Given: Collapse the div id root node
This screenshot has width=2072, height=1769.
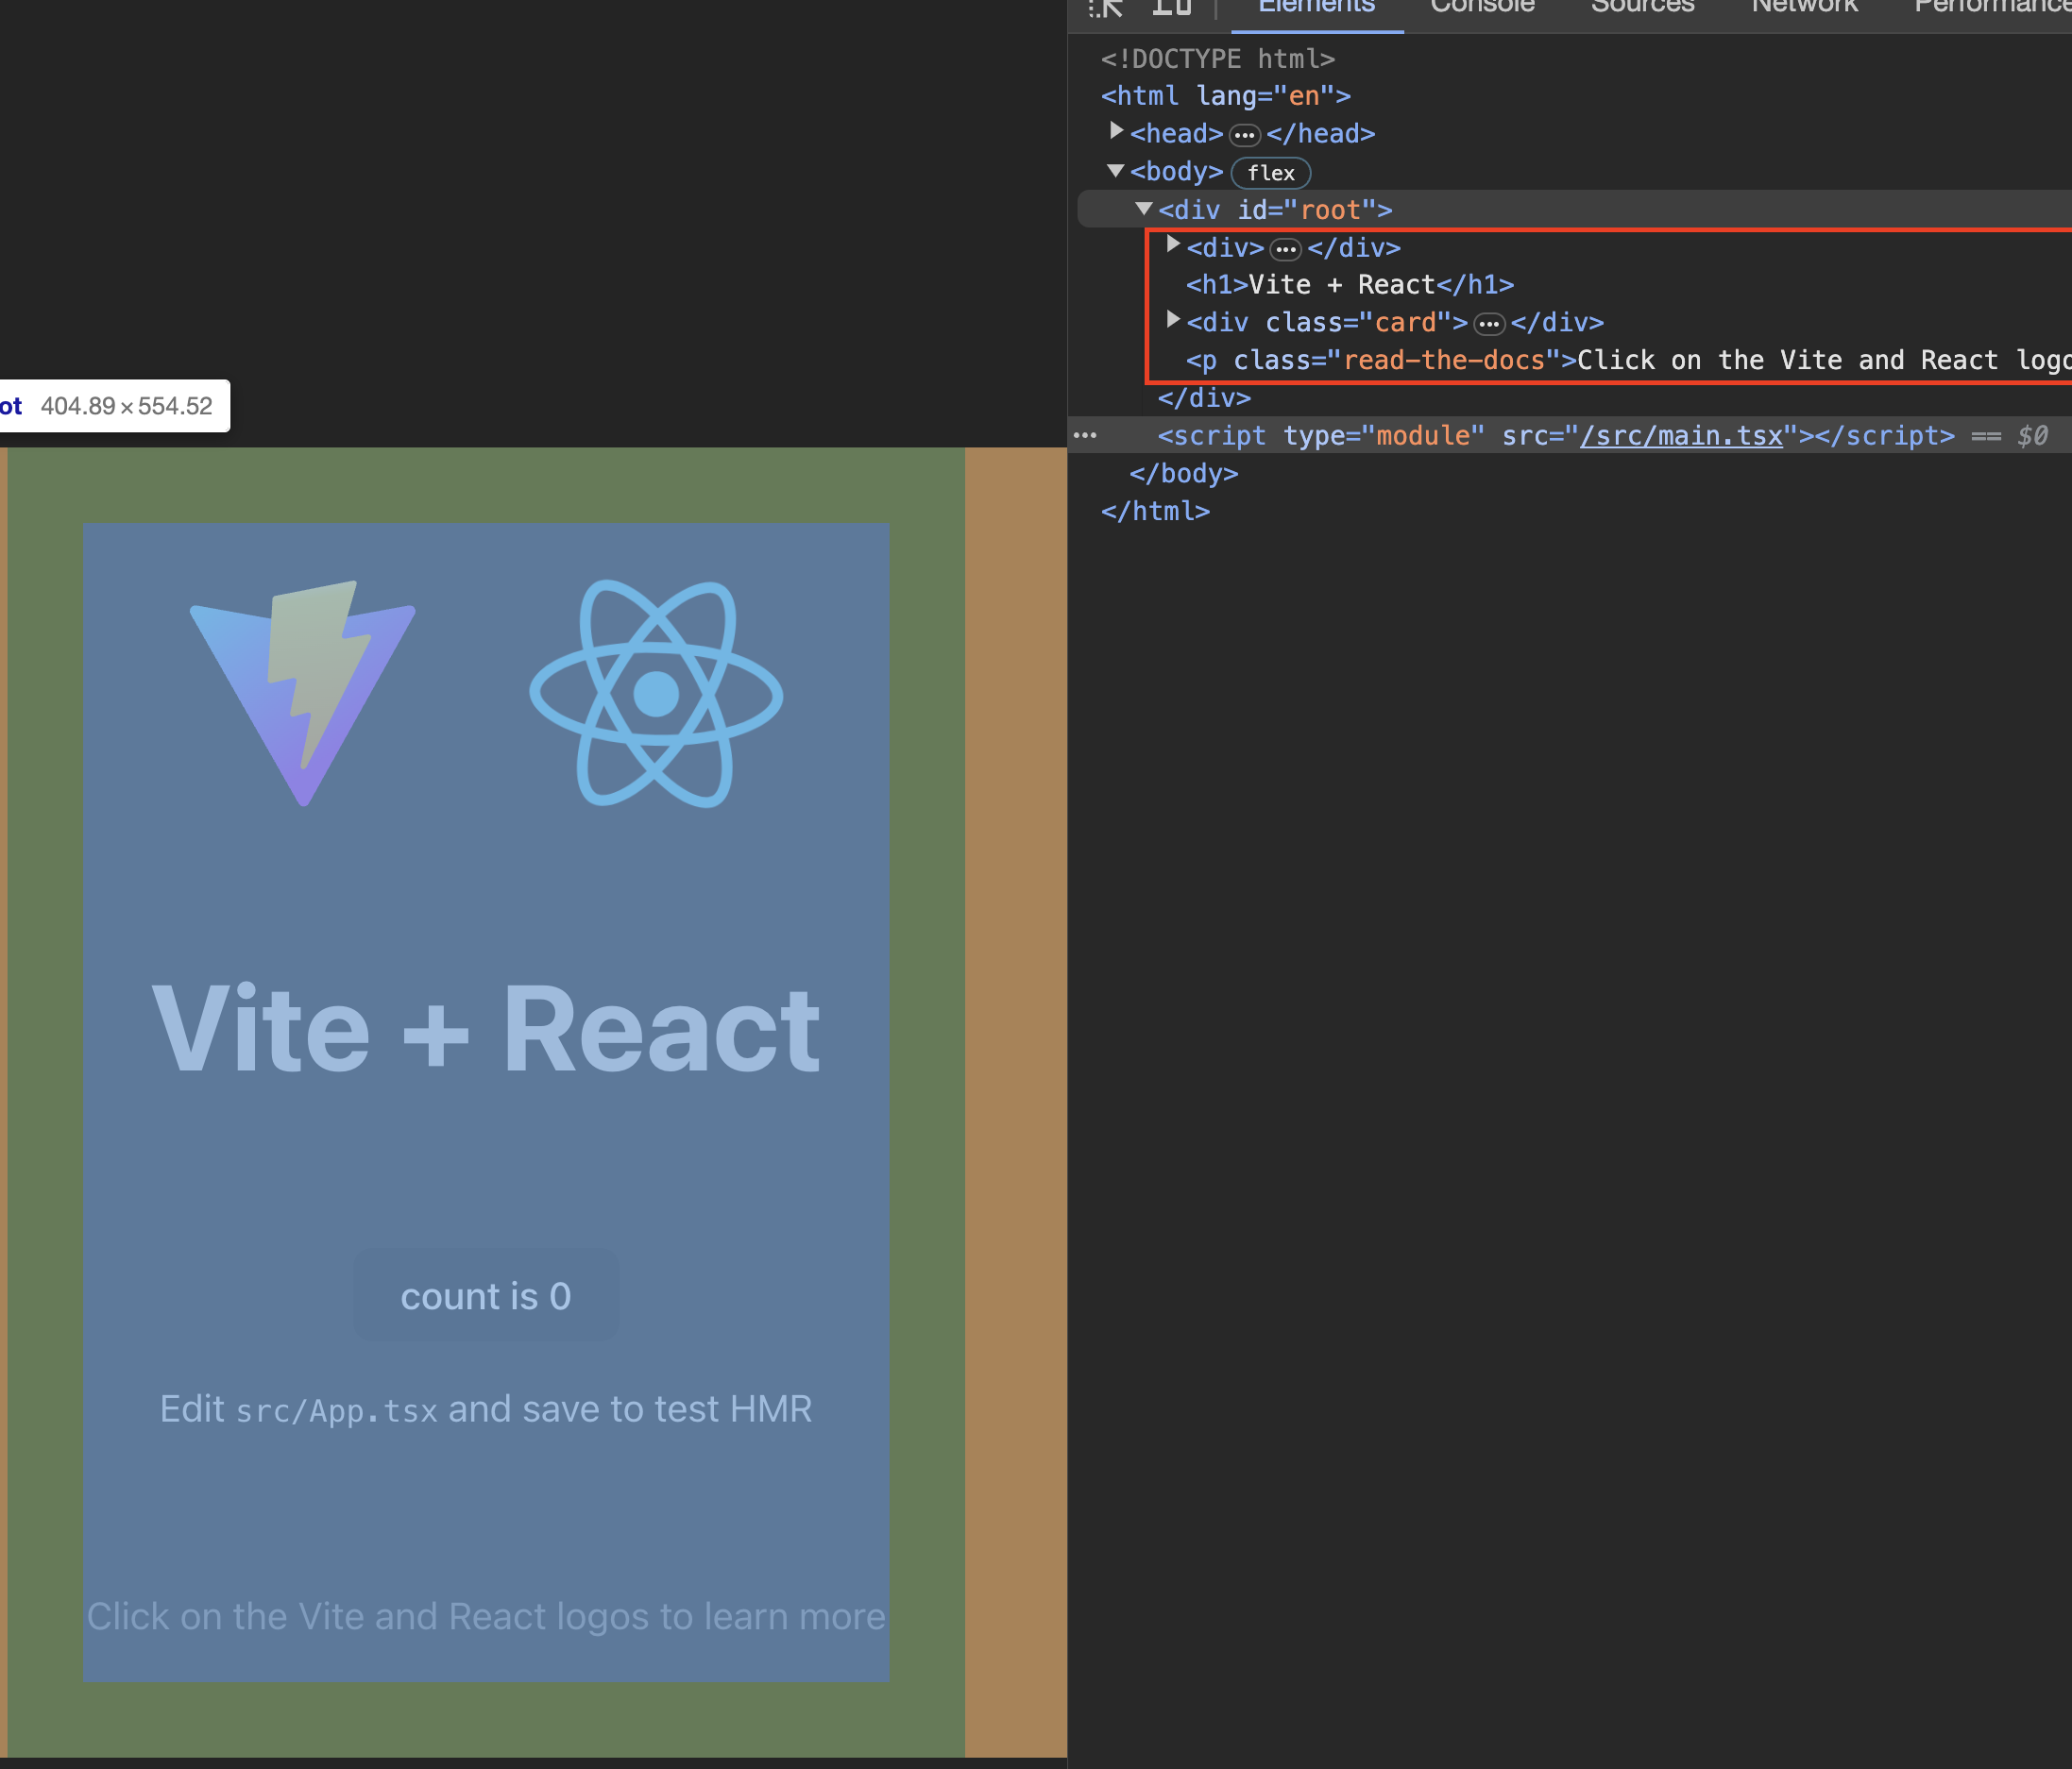Looking at the screenshot, I should pos(1144,208).
